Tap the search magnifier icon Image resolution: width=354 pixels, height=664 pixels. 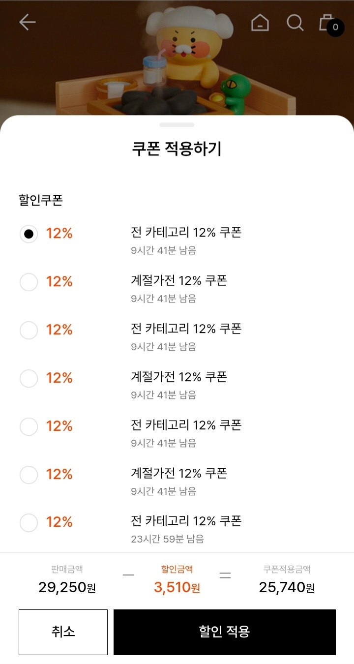point(295,22)
